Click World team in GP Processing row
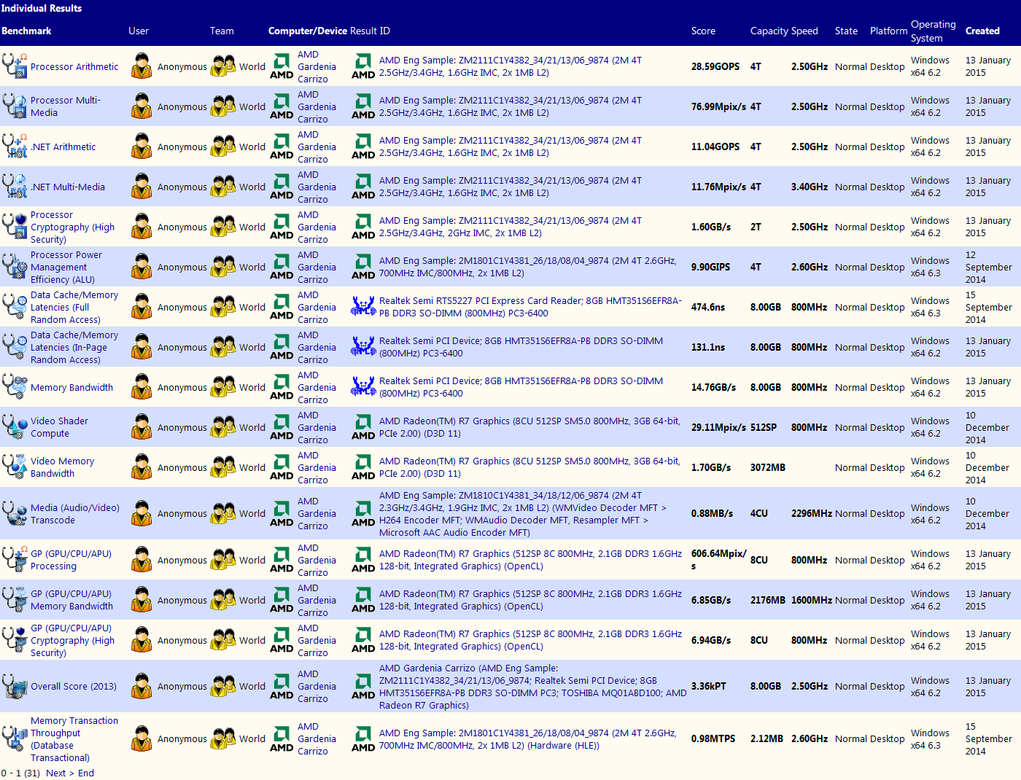Viewport: 1021px width, 780px height. [x=252, y=560]
